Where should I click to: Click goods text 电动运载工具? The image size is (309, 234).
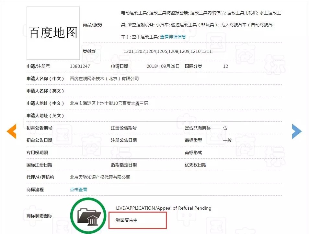[x=134, y=13]
